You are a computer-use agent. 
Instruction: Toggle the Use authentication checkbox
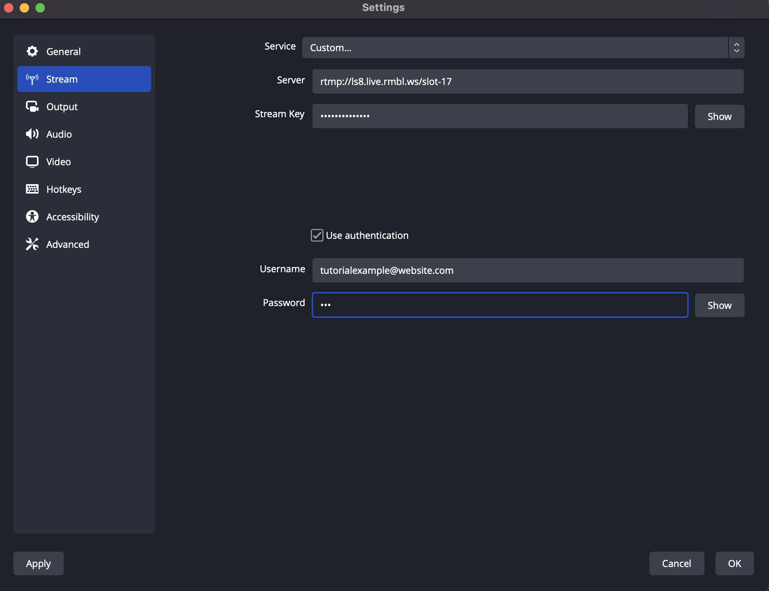coord(317,235)
